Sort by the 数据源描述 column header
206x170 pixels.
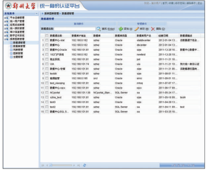[x=186, y=36]
